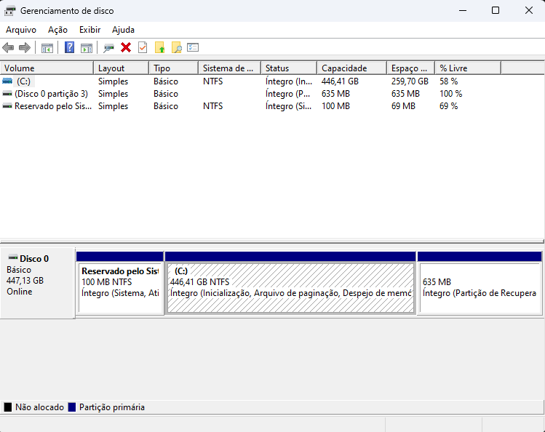Screen dimensions: 545x432
Task: Click the folder with magnifier icon
Action: click(x=177, y=47)
